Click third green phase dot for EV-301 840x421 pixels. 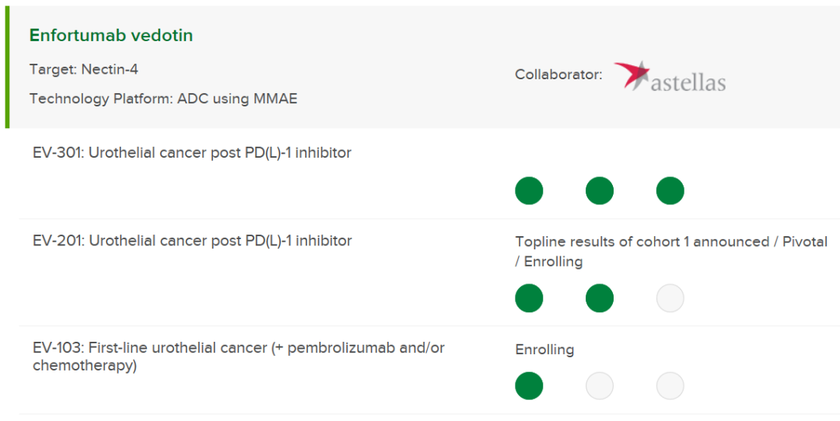670,190
